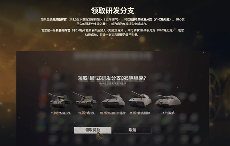
Task: Click the 取消 cancel button
Action: pos(133,130)
